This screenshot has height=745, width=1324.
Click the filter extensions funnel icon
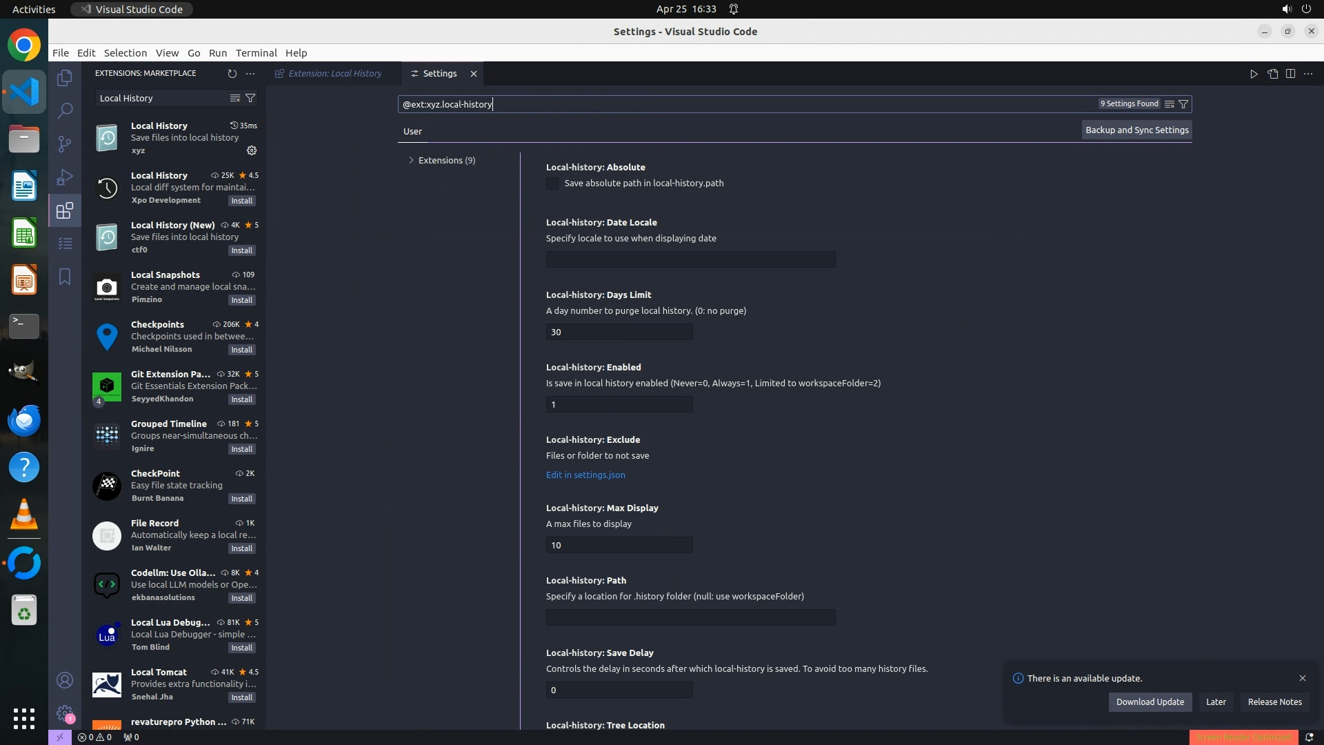(251, 98)
